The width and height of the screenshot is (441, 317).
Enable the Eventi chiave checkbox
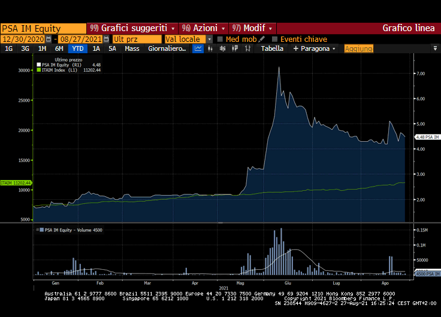tap(274, 39)
